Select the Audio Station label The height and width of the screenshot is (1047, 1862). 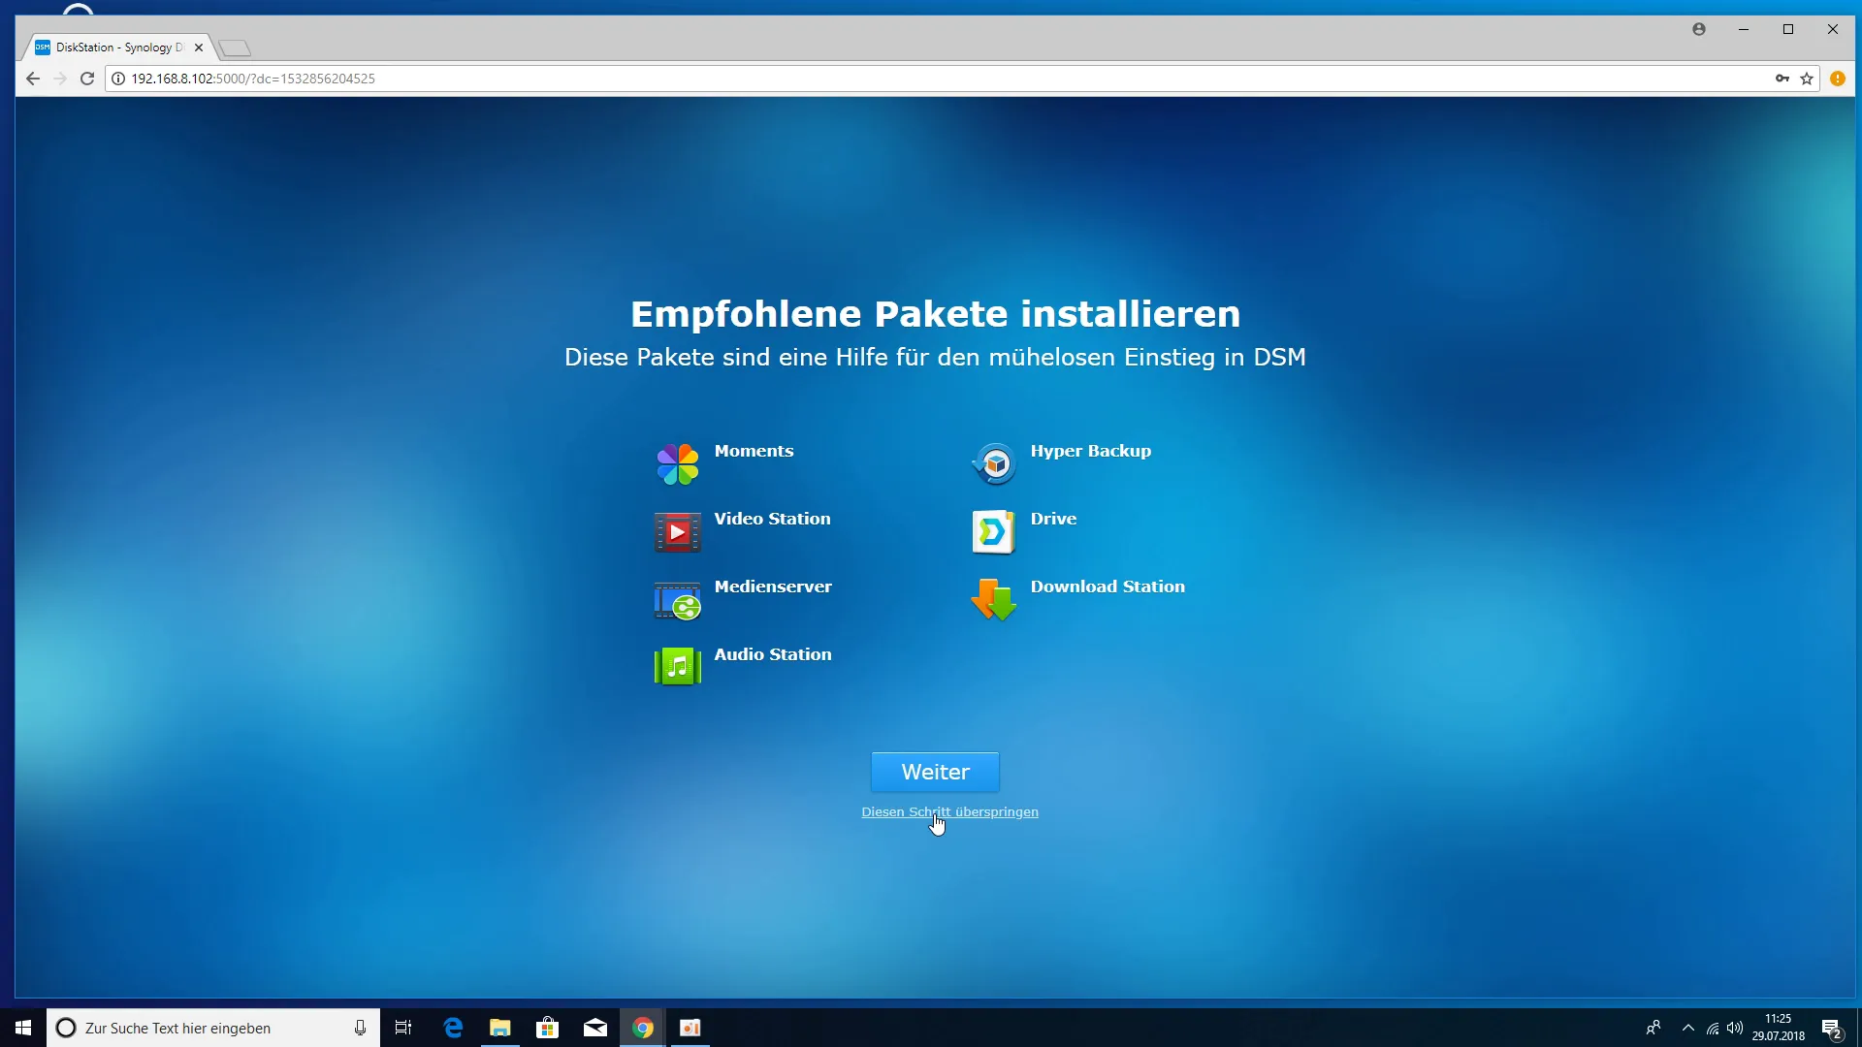(x=773, y=654)
